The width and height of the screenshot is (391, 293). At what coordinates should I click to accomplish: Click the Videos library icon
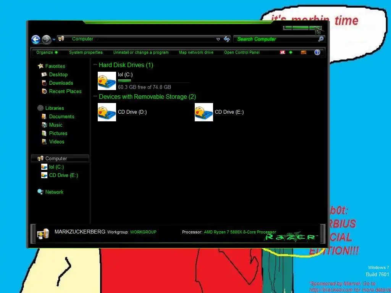tap(44, 142)
